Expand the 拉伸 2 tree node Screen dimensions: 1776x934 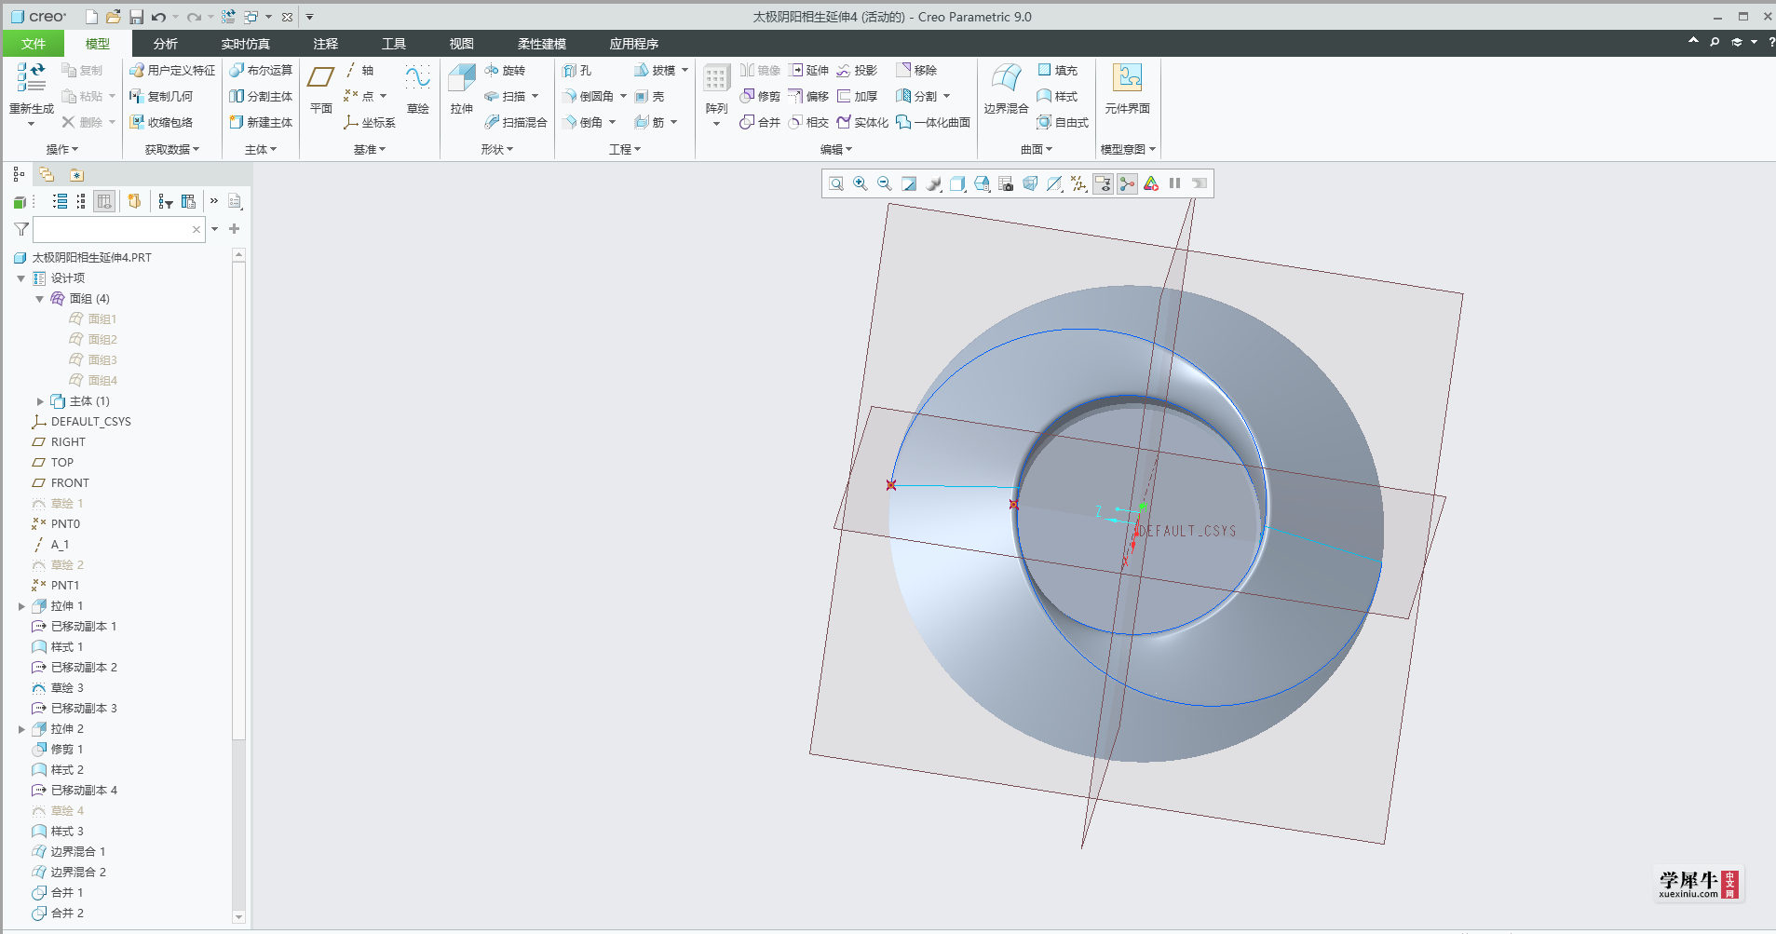coord(21,729)
